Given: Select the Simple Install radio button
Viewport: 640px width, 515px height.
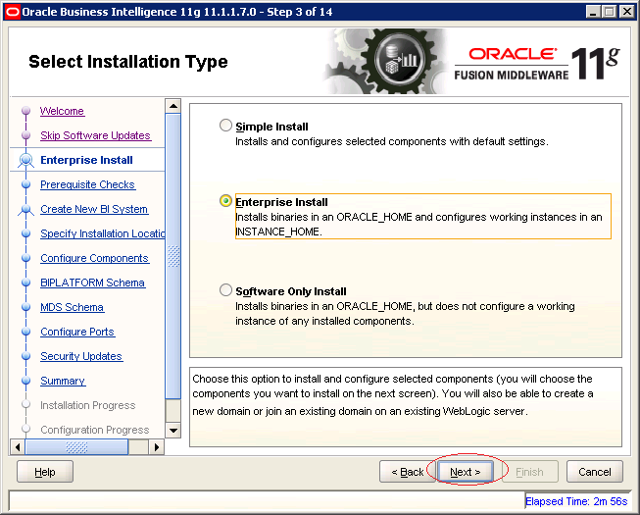Looking at the screenshot, I should click(225, 126).
